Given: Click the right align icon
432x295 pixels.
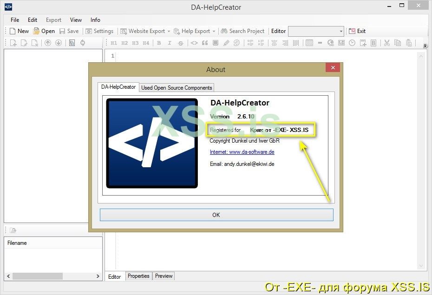Looking at the screenshot, I should click(x=285, y=43).
